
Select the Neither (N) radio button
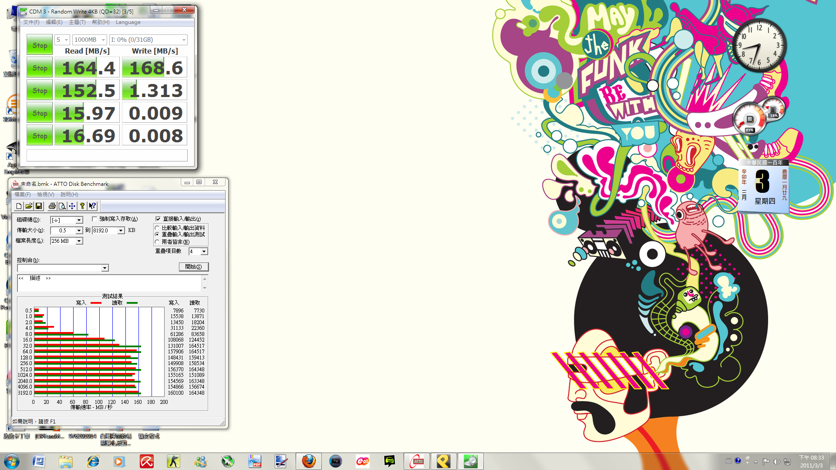coord(157,242)
